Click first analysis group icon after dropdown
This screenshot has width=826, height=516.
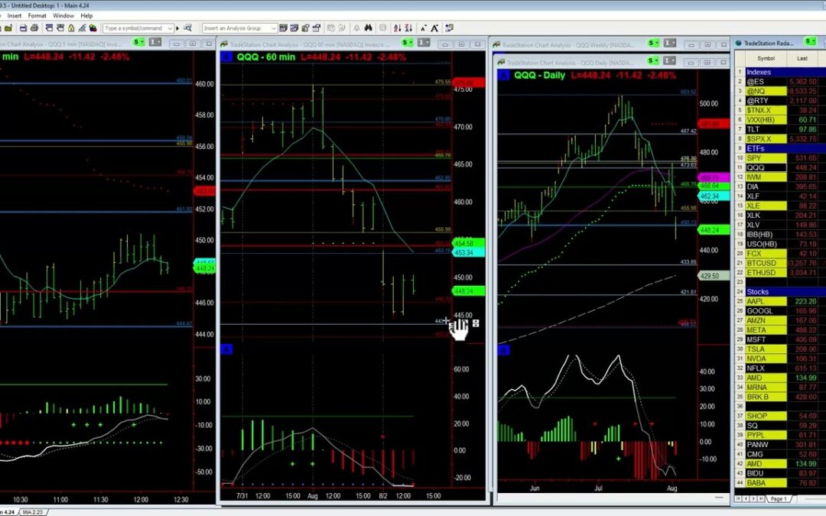[x=284, y=28]
